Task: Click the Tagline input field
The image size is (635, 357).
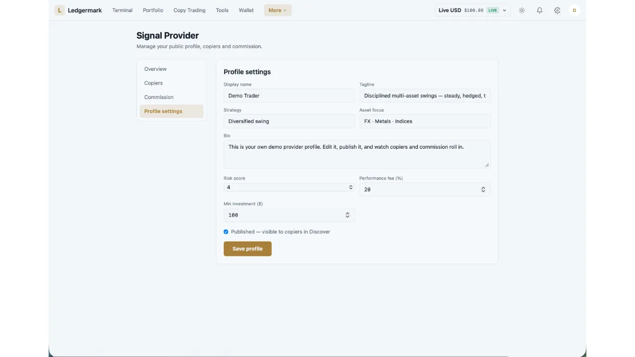Action: point(425,95)
